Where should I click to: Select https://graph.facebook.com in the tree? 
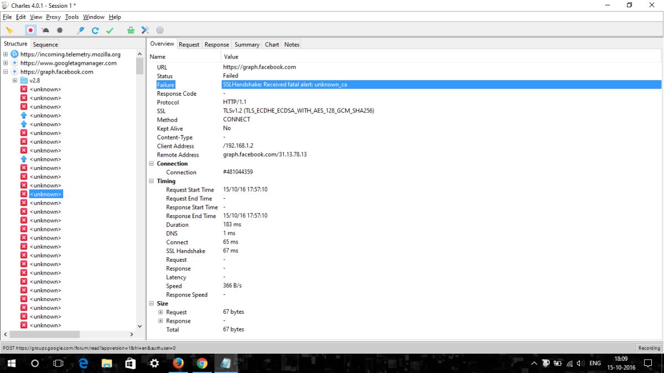pos(57,72)
